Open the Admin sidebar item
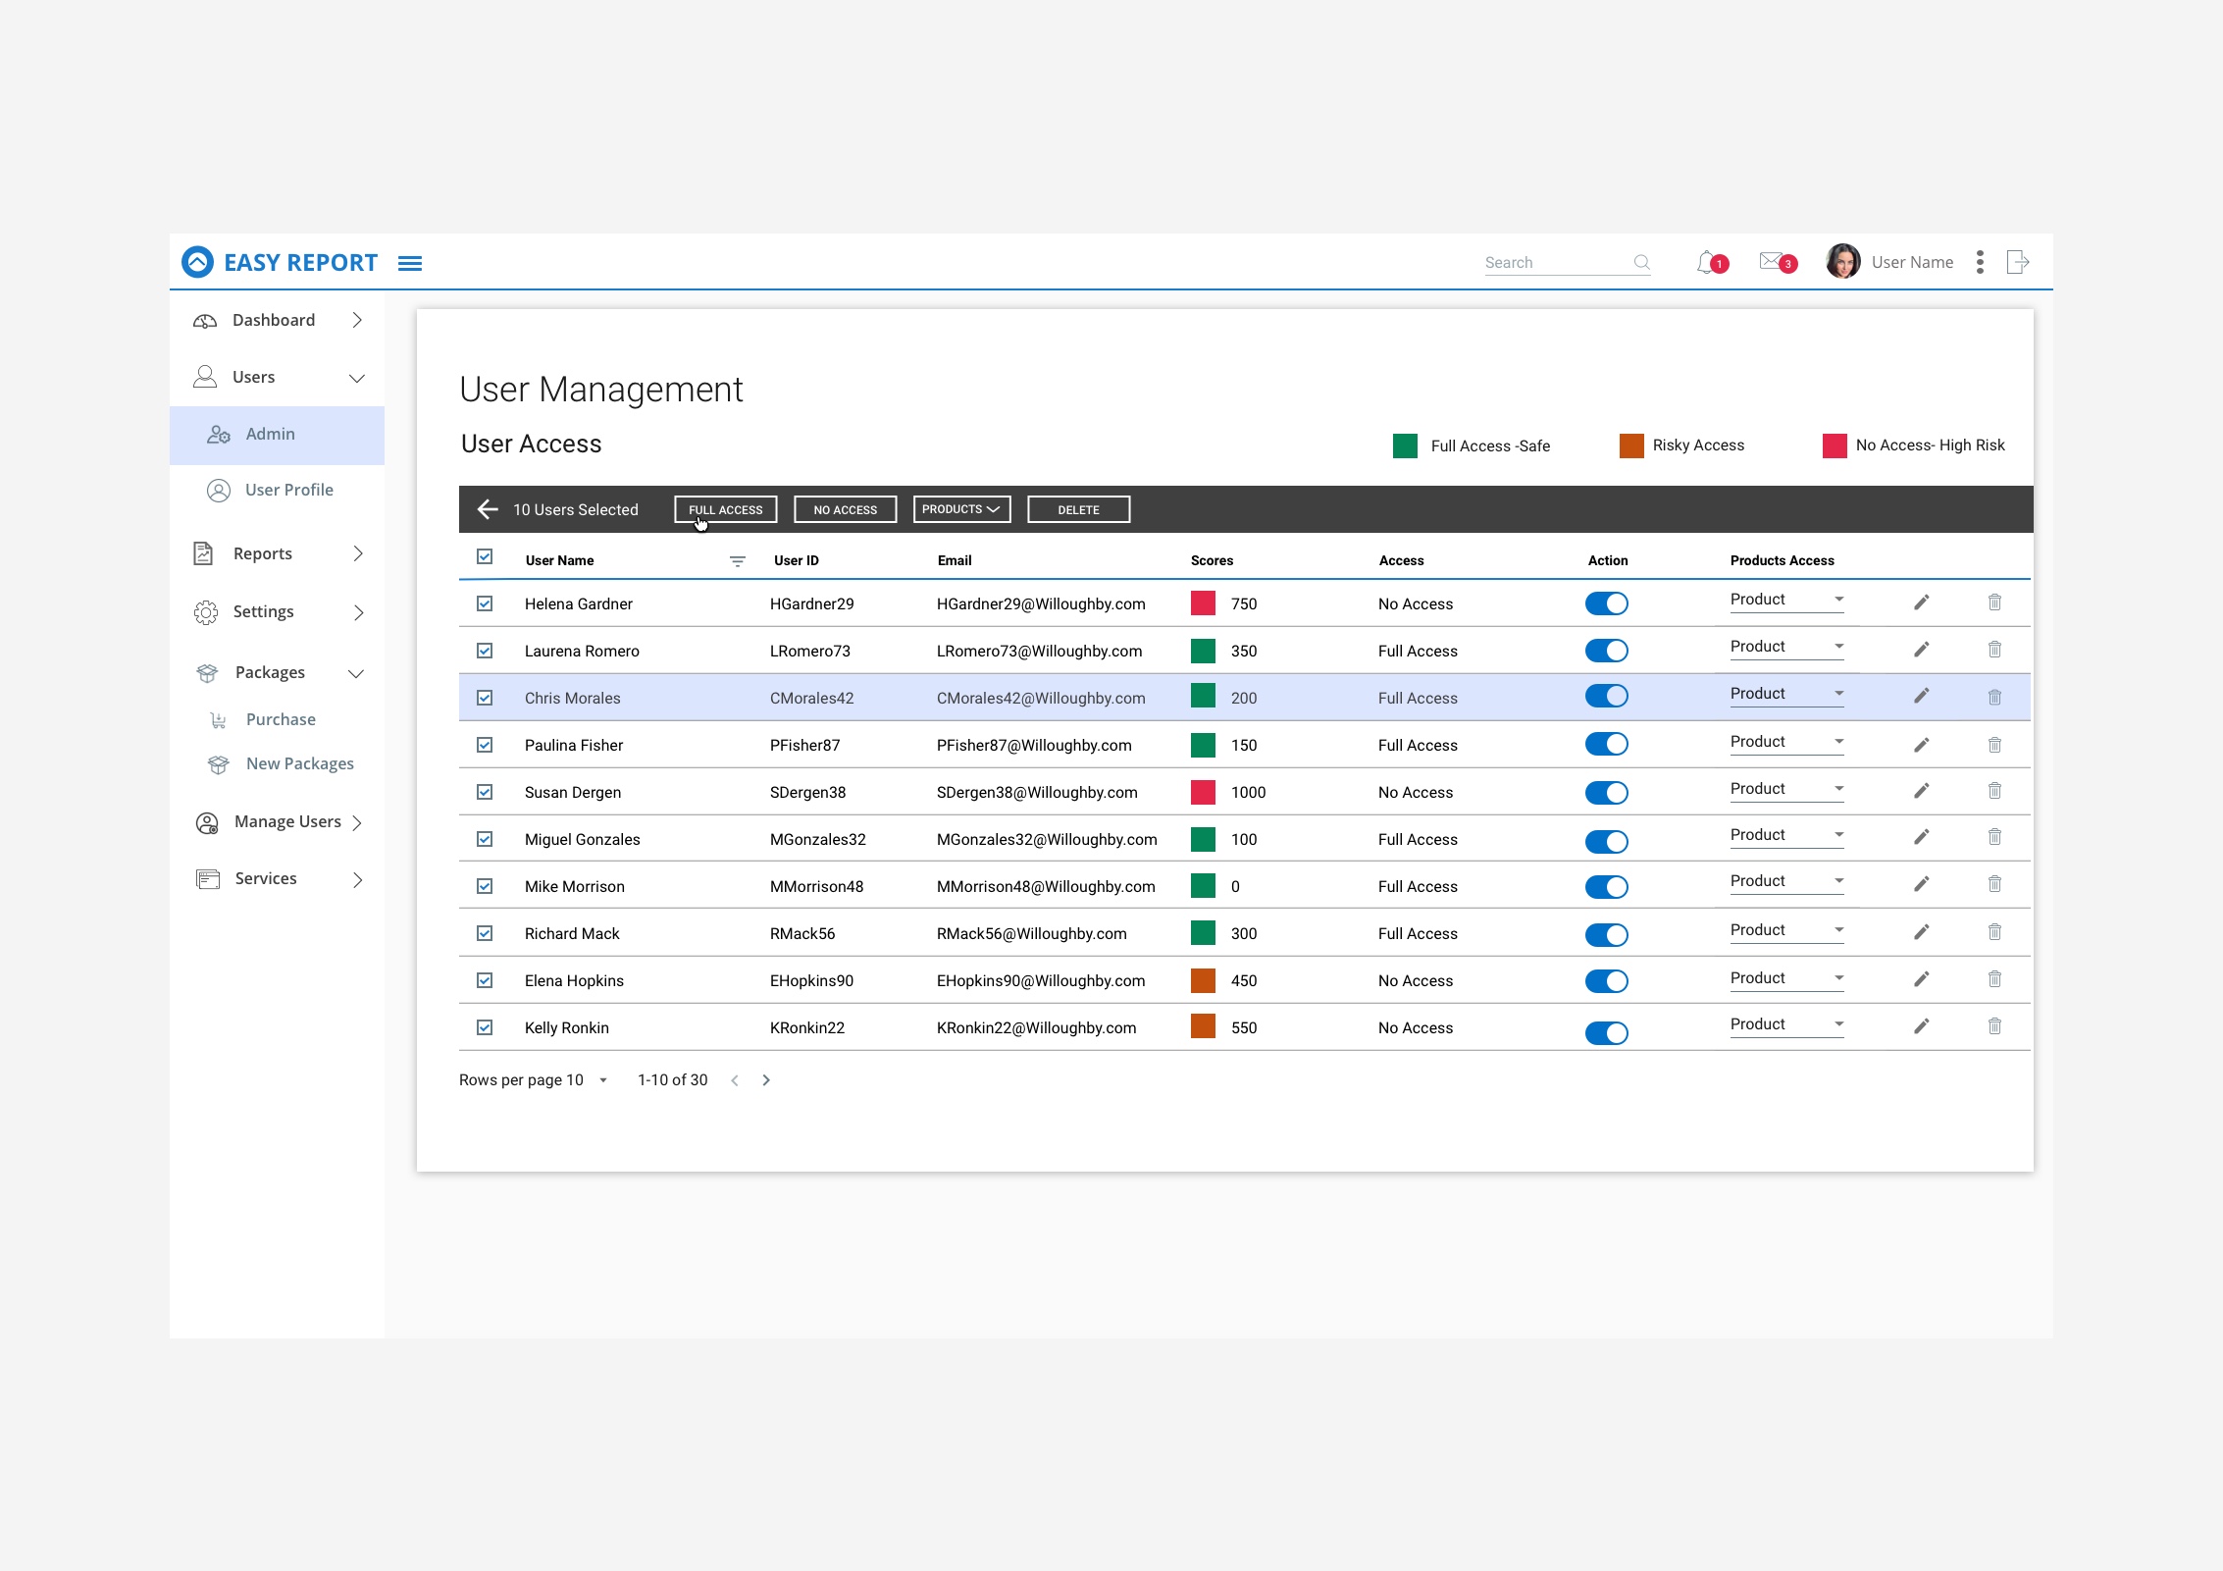Viewport: 2223px width, 1571px height. (277, 435)
